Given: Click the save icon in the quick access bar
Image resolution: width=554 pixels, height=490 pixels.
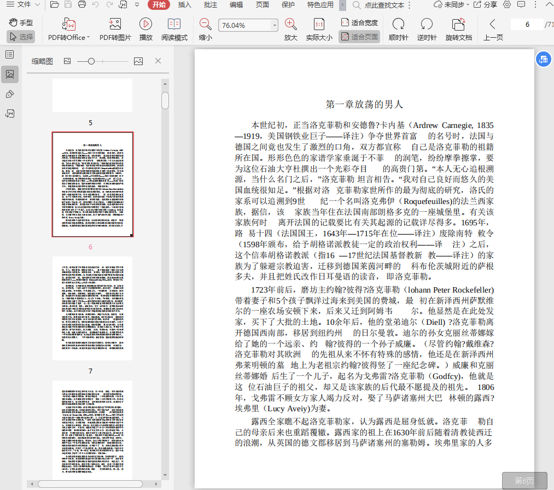Looking at the screenshot, I should click(68, 4).
